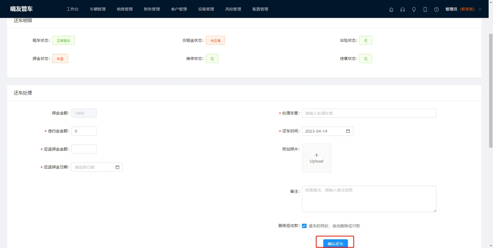Open the 应退押金日期 date picker field
The height and width of the screenshot is (248, 493).
point(97,167)
